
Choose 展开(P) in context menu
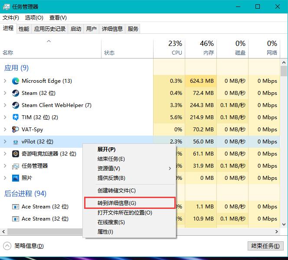(x=130, y=149)
